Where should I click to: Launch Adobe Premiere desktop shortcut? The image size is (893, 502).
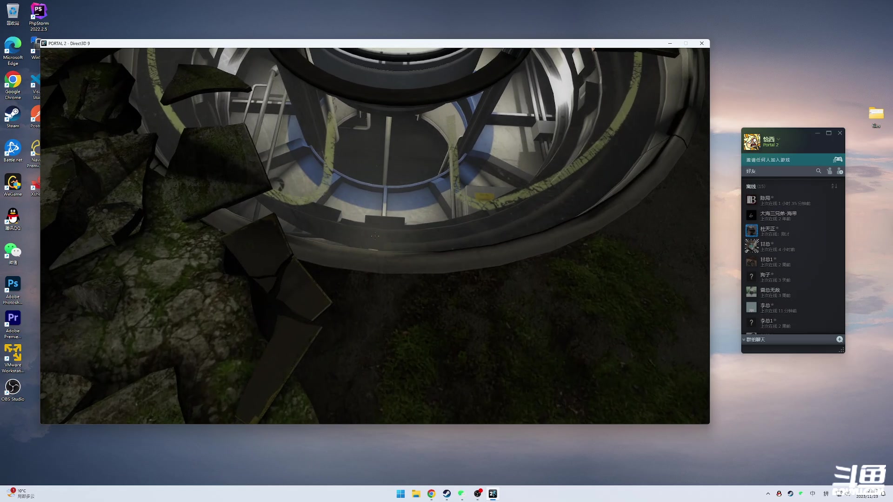tap(13, 325)
